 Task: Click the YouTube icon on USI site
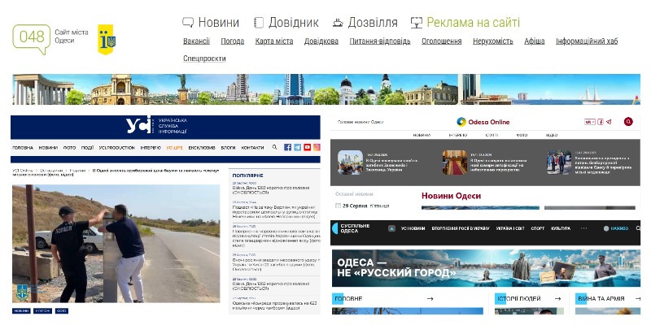[x=307, y=147]
